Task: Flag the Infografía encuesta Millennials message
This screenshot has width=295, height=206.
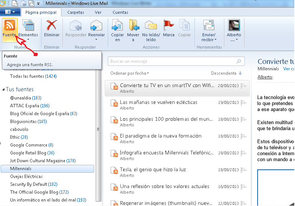Action: tap(244, 153)
